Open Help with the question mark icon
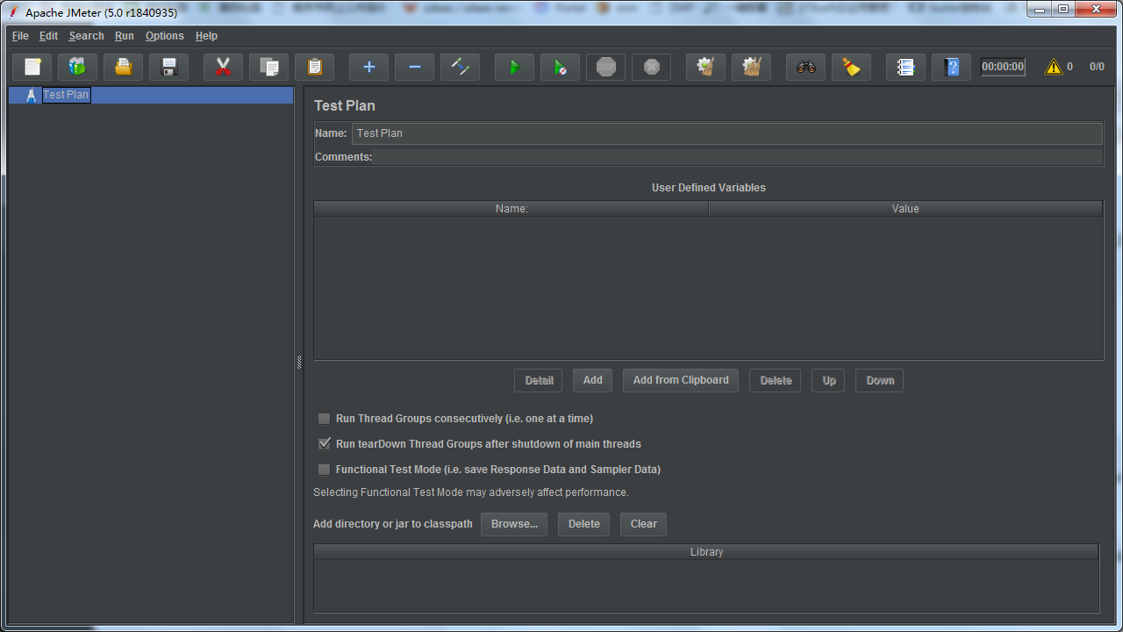Viewport: 1123px width, 632px height. (952, 67)
